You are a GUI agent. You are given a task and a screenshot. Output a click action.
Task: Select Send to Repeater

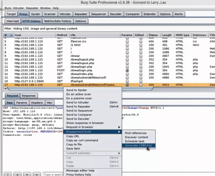click(x=93, y=107)
